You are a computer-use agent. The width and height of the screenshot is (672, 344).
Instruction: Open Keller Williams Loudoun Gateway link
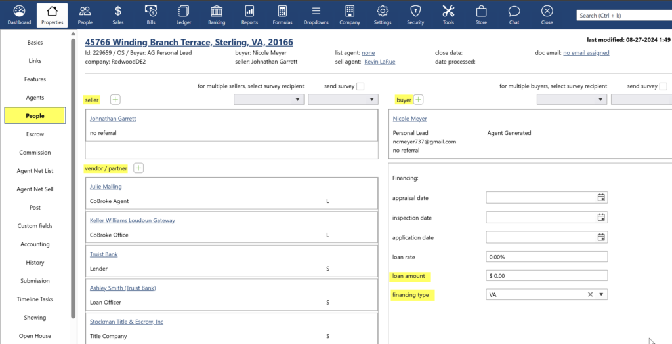(133, 220)
